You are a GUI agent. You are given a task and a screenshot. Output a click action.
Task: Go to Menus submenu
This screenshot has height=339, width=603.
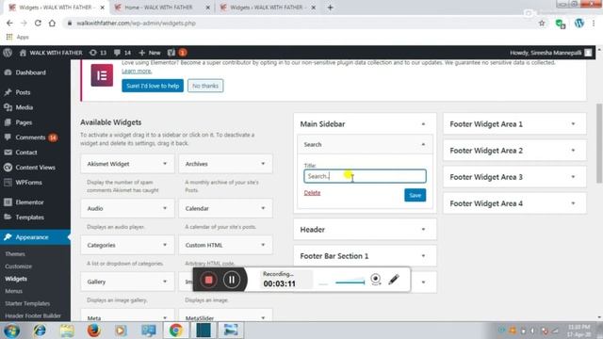(x=13, y=291)
